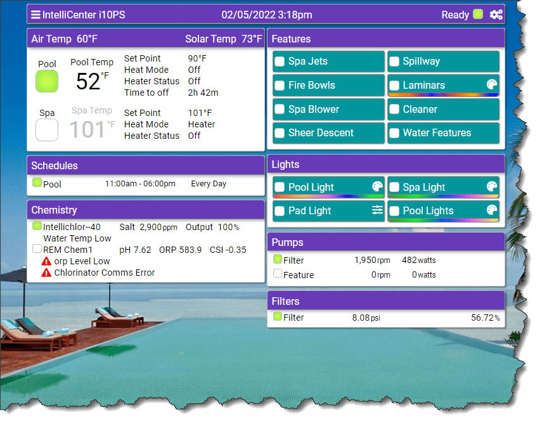
Task: Click the filter pressure 8.08 psi value
Action: point(366,318)
